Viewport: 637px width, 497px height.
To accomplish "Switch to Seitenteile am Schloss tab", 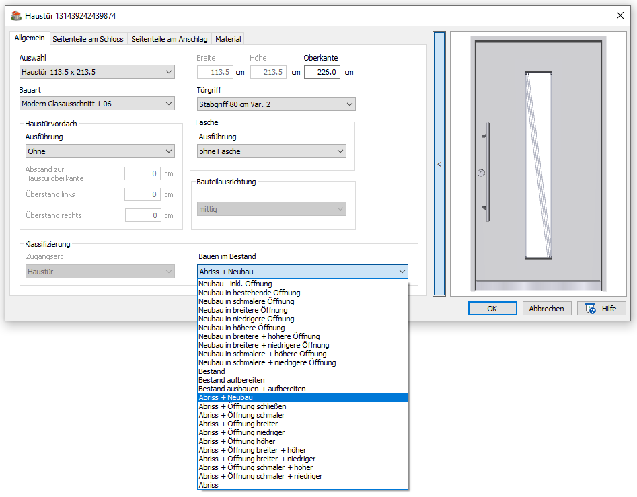I will (x=88, y=39).
